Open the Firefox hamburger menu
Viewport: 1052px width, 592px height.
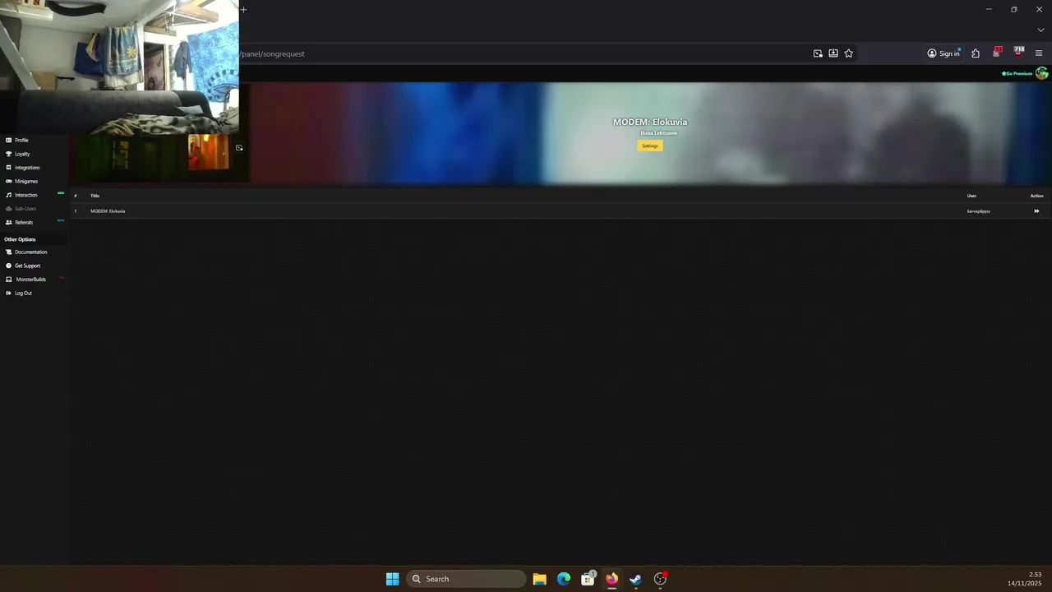click(x=1039, y=53)
